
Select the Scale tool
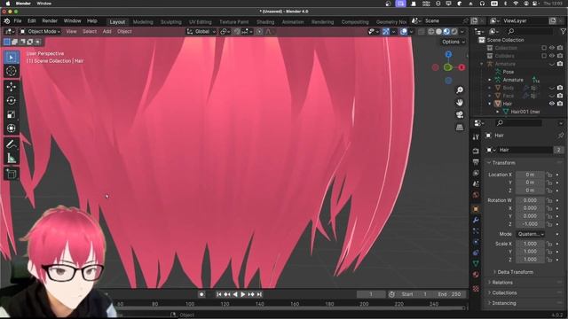12,114
